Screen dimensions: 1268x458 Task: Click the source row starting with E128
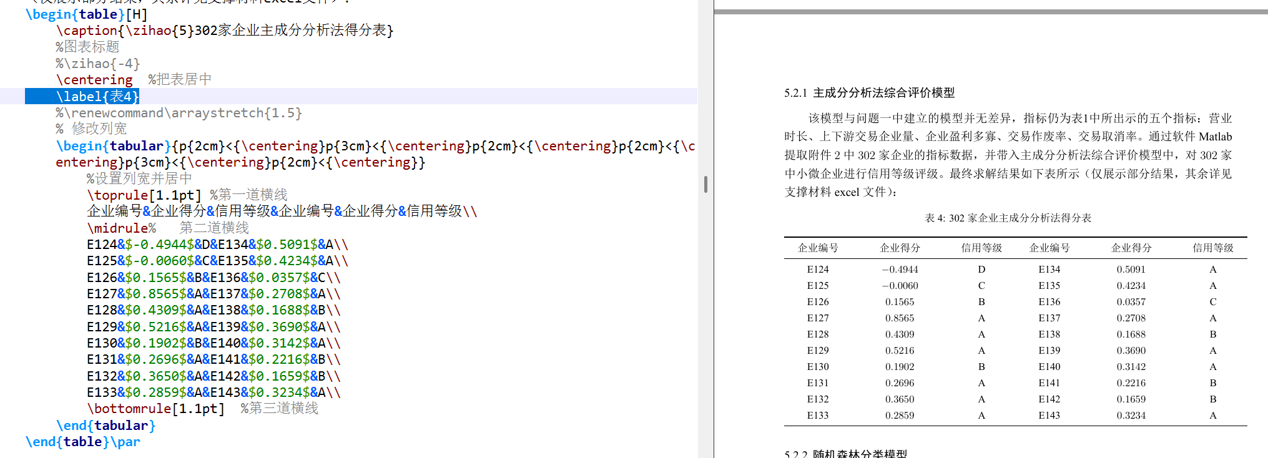pyautogui.click(x=214, y=310)
